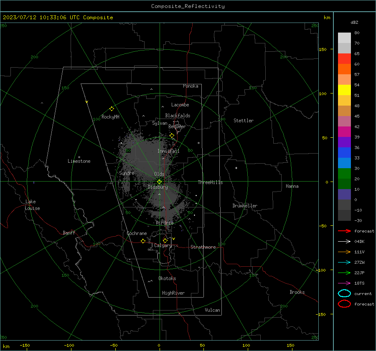The width and height of the screenshot is (376, 351).
Task: Click the magenta 18TS arrow in legend
Action: point(344,283)
